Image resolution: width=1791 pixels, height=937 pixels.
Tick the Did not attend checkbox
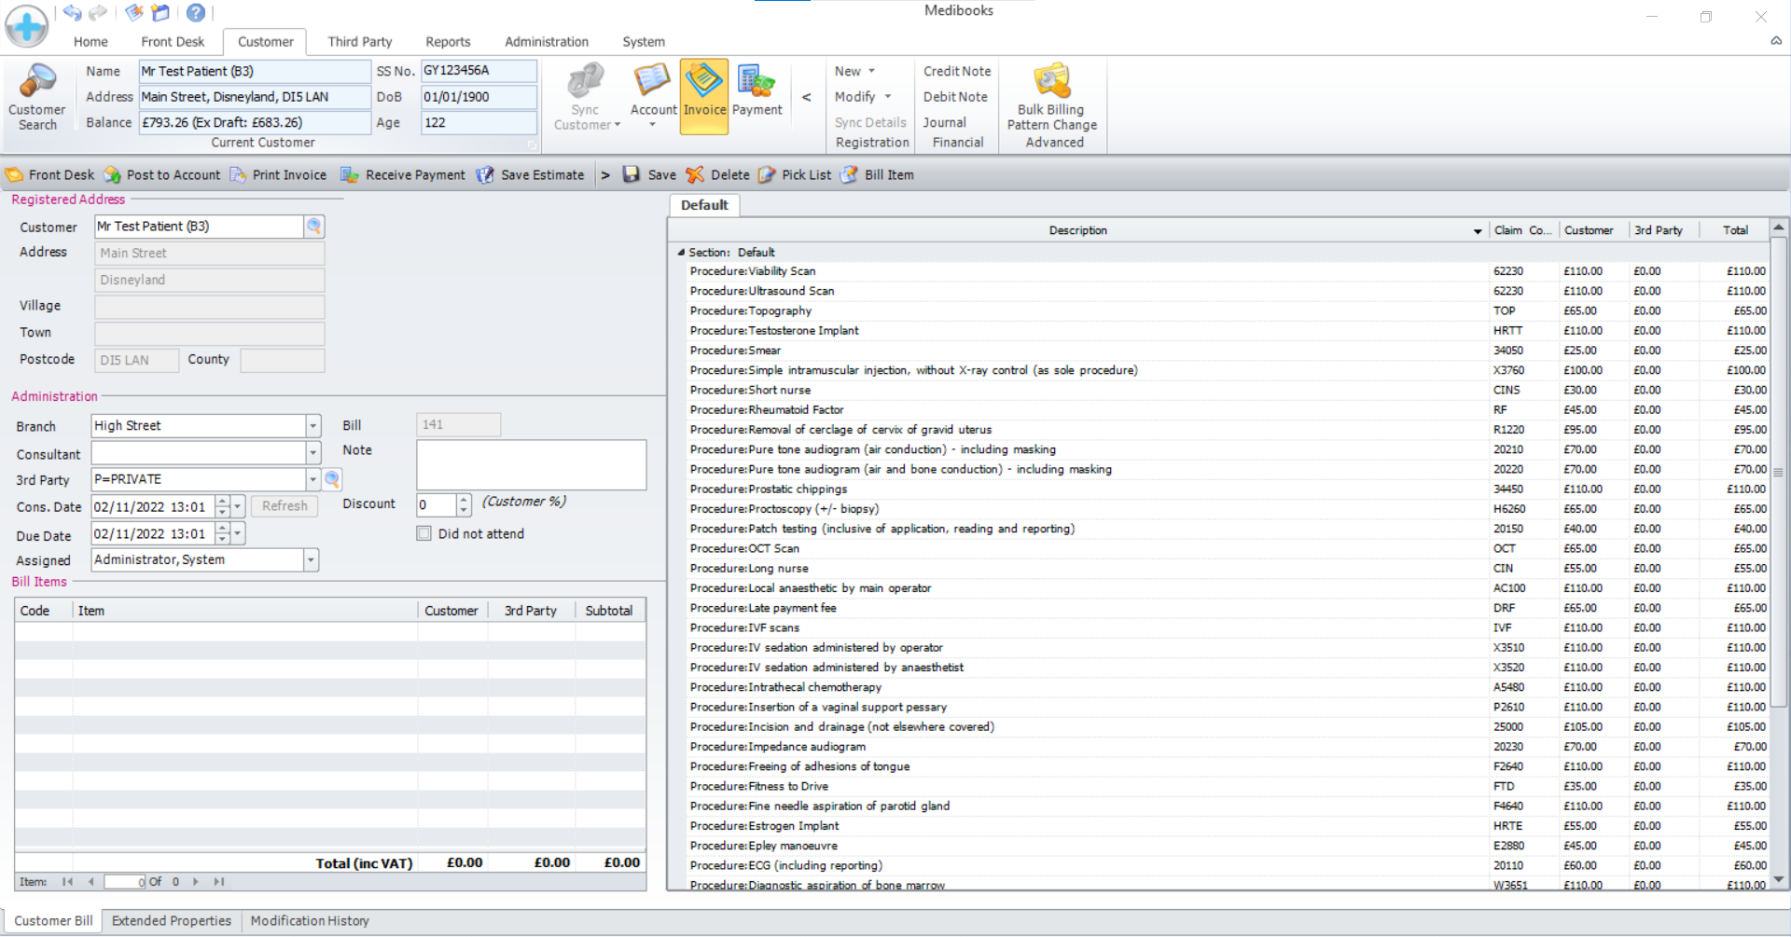point(424,534)
